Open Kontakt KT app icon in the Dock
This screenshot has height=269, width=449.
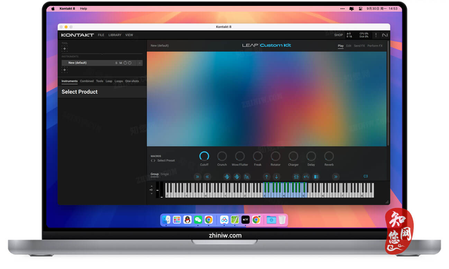pyautogui.click(x=245, y=220)
